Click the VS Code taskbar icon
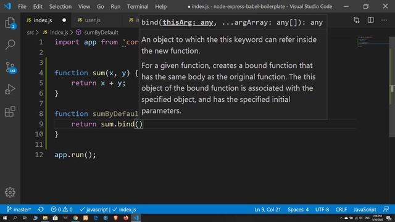The height and width of the screenshot is (222, 395). tap(136, 218)
